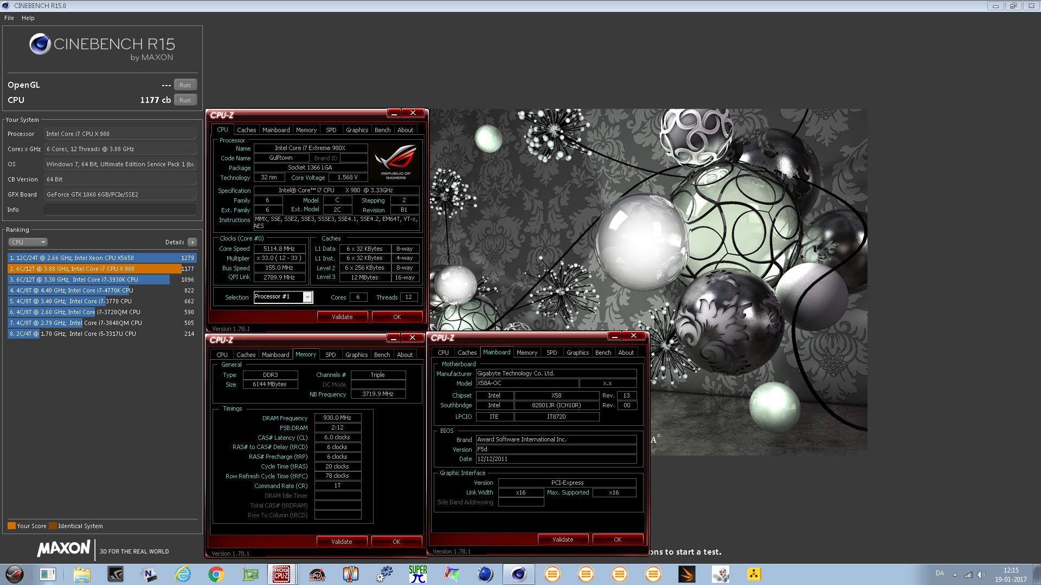Screen dimensions: 1041x585
Task: Switch to Caches tab in CPU-Z CPU window
Action: (246, 130)
